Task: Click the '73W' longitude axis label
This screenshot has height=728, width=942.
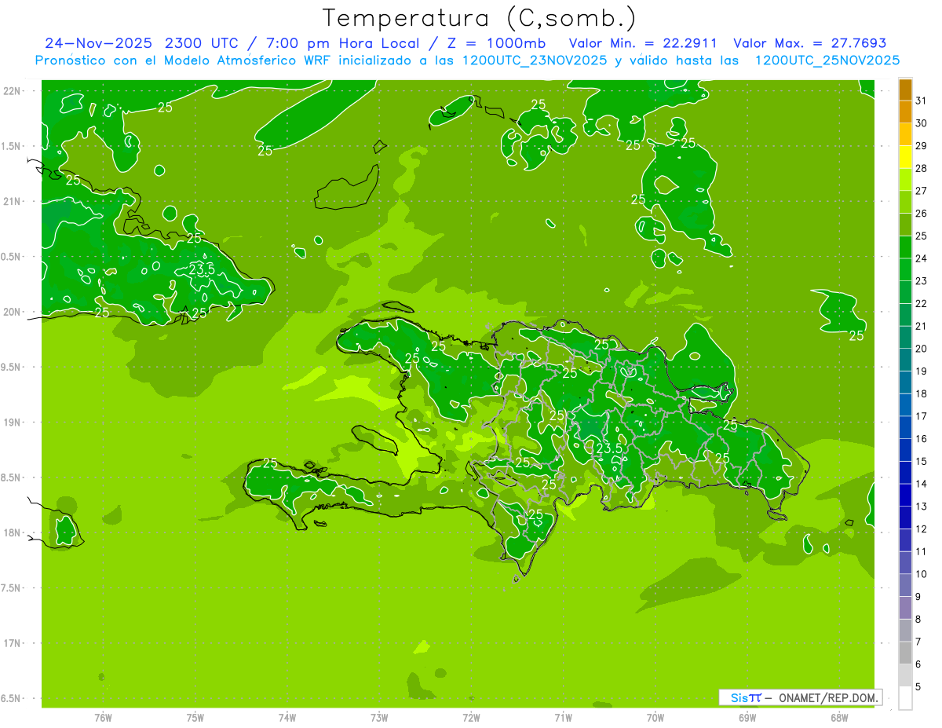Action: [379, 718]
